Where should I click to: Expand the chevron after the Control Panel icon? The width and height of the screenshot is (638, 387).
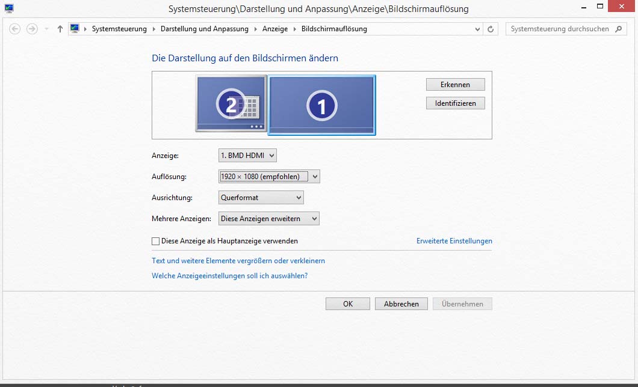tap(85, 29)
